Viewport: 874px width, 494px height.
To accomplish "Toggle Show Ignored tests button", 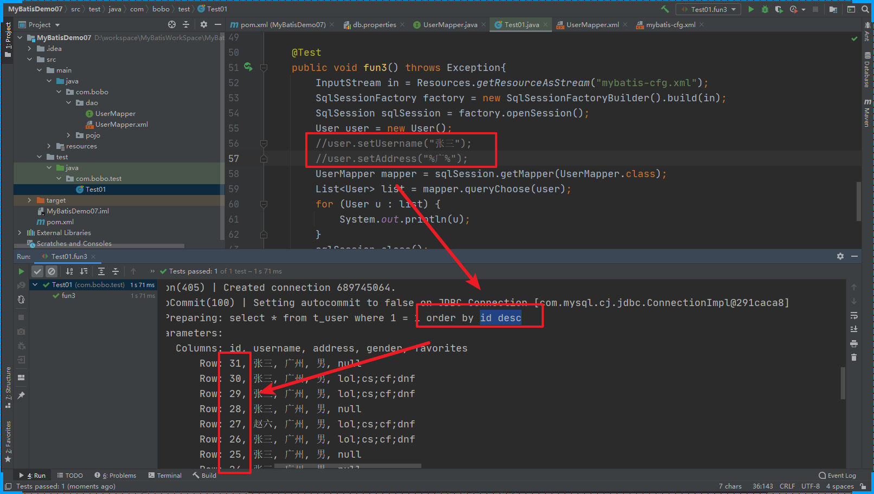I will (x=52, y=271).
